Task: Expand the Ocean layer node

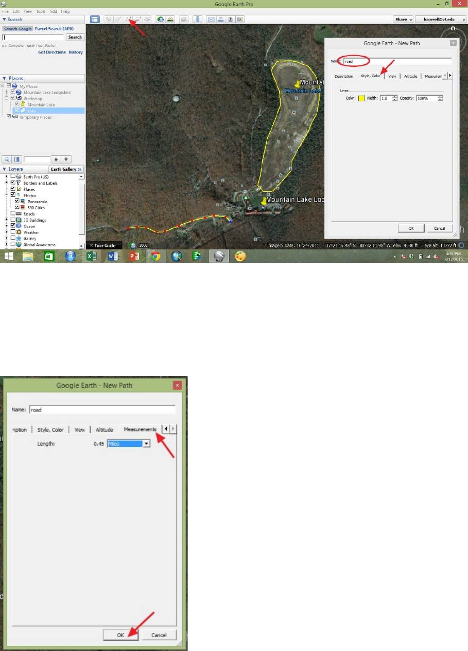Action: tap(7, 226)
